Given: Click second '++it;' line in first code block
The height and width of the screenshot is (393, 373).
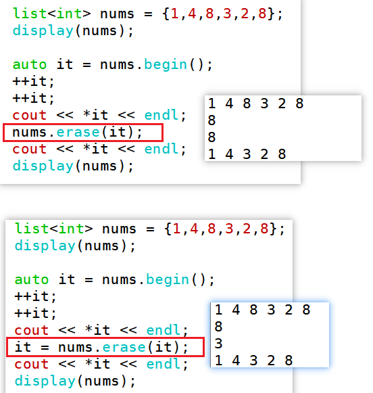Looking at the screenshot, I should pos(33,98).
